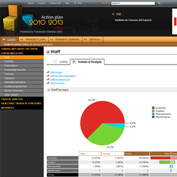The width and height of the screenshot is (177, 177).
Task: Click the chart icon beside the last staff link
Action: [x=48, y=83]
